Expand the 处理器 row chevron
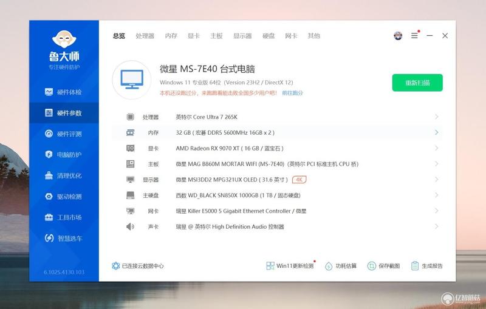 point(436,117)
